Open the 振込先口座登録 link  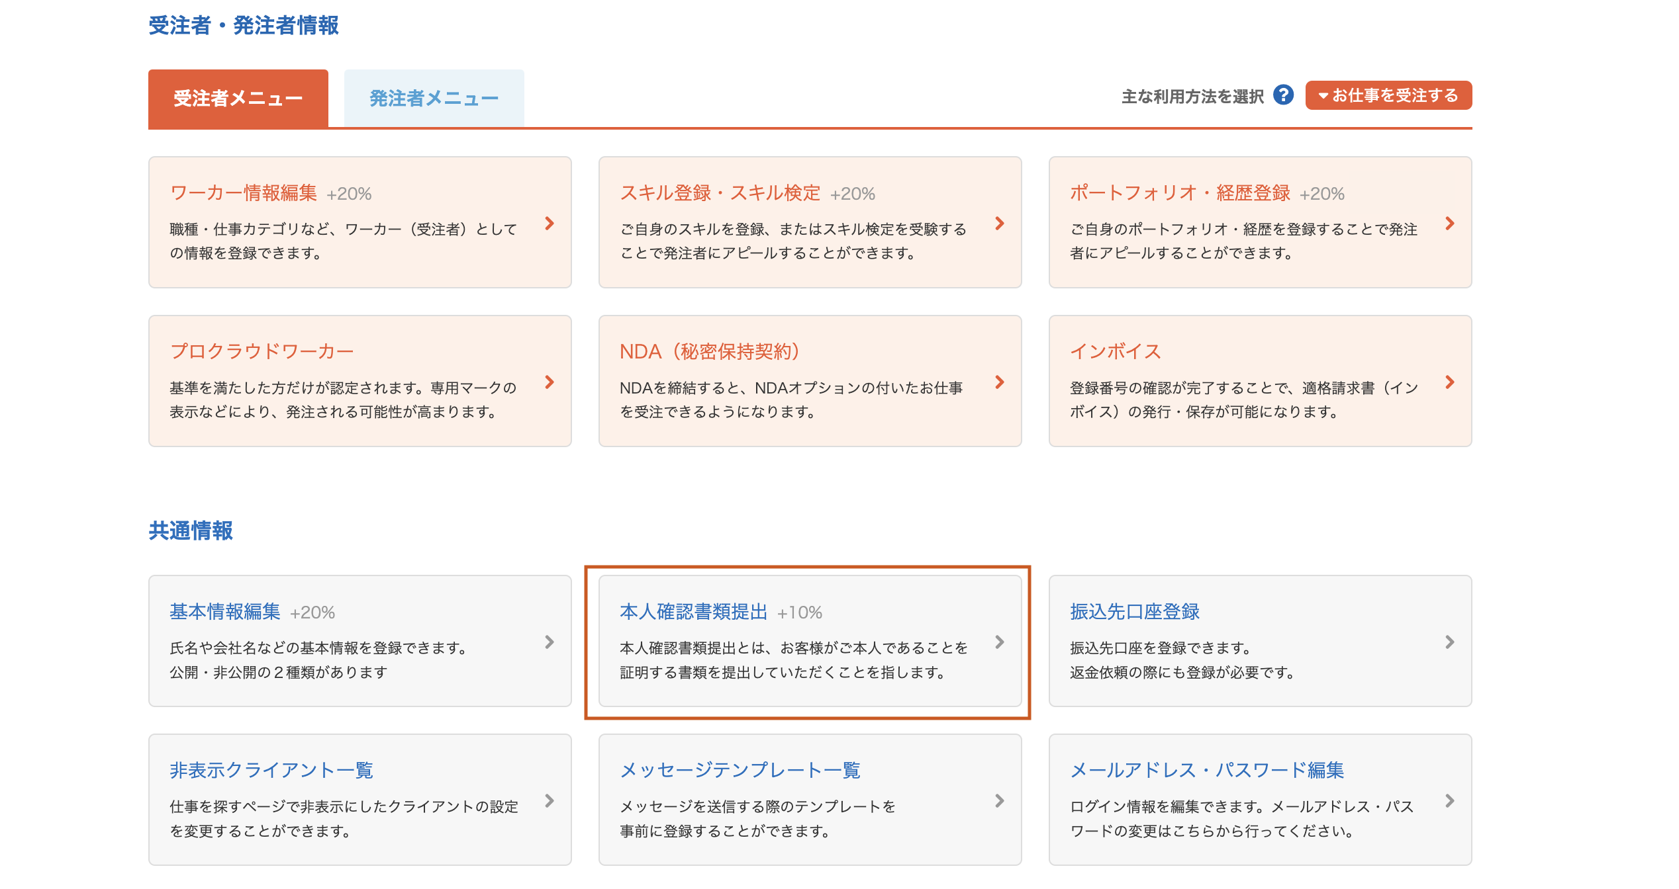[x=1135, y=612]
